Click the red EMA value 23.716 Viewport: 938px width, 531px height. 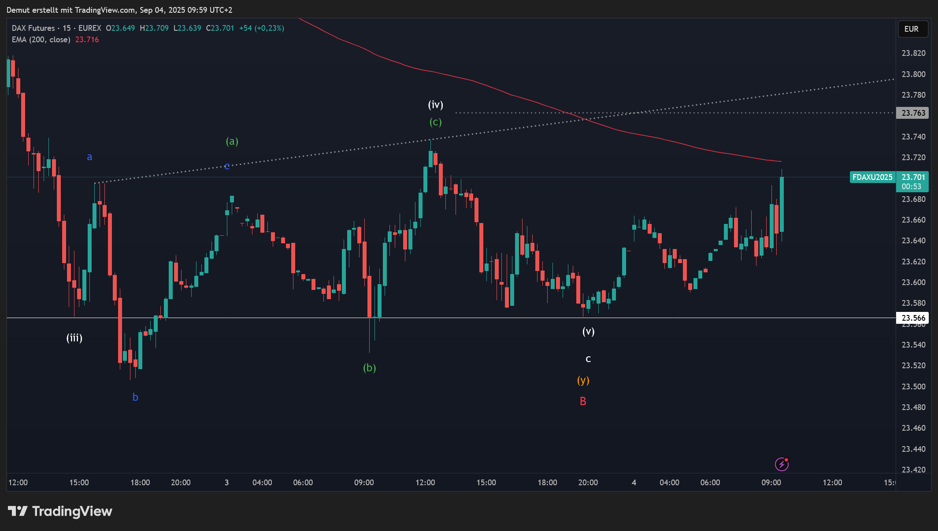point(87,40)
